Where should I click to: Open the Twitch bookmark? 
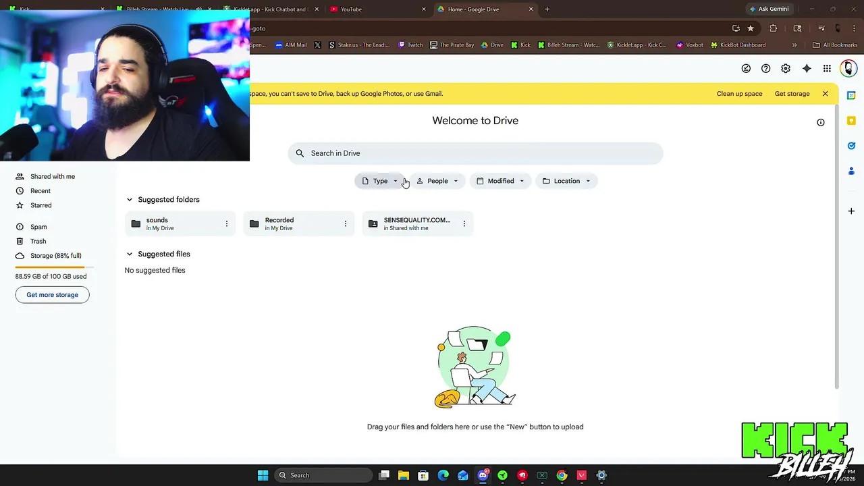[410, 45]
